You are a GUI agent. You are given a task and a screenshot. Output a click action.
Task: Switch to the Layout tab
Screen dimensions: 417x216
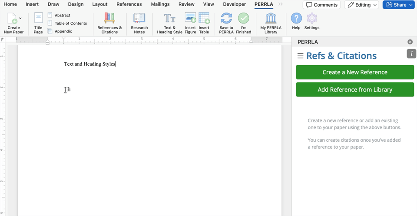point(100,4)
